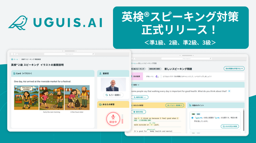Open the correction dropdown after 'Yes'
The width and height of the screenshot is (256, 143).
tap(139, 118)
